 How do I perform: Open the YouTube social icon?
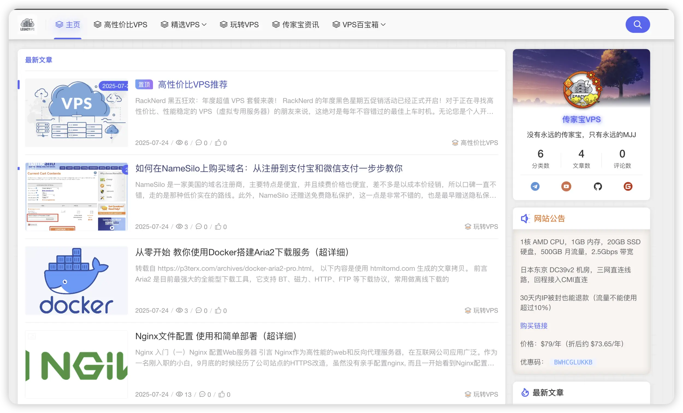tap(566, 186)
